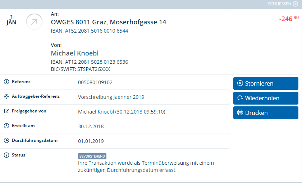Repeat the transfer with Wiederholen button

point(266,98)
